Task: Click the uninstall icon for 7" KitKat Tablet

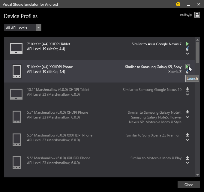Action: click(187, 49)
